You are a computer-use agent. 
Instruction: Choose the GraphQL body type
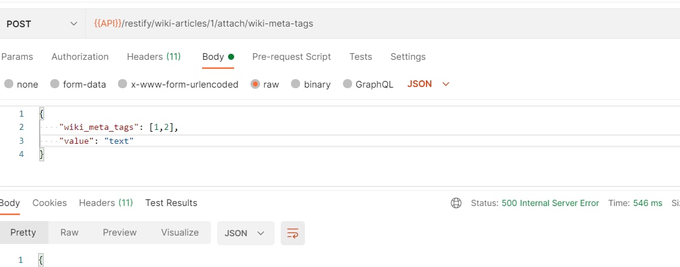point(347,84)
